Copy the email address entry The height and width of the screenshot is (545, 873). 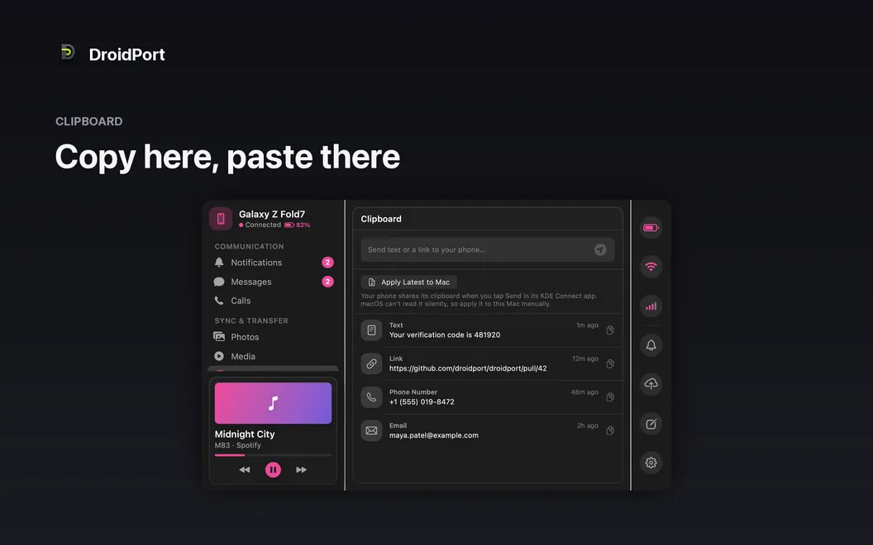point(610,430)
